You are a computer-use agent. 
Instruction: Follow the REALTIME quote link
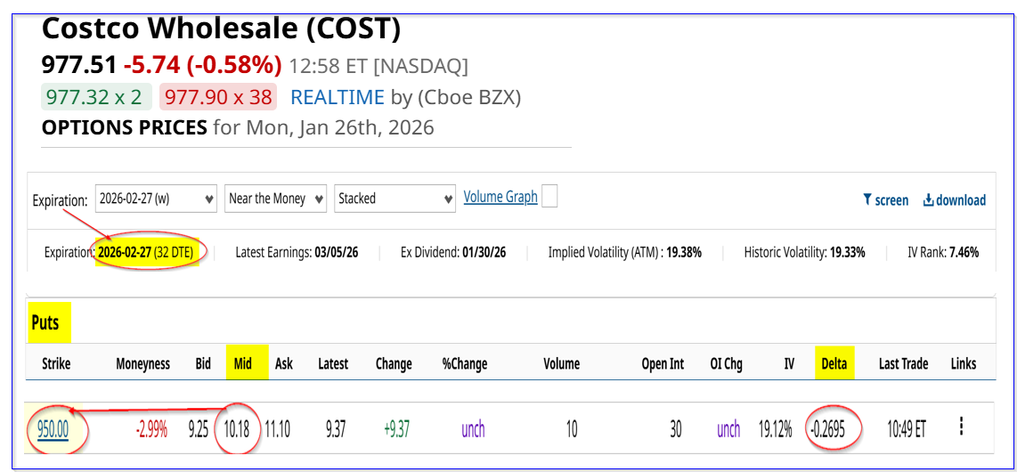[338, 97]
